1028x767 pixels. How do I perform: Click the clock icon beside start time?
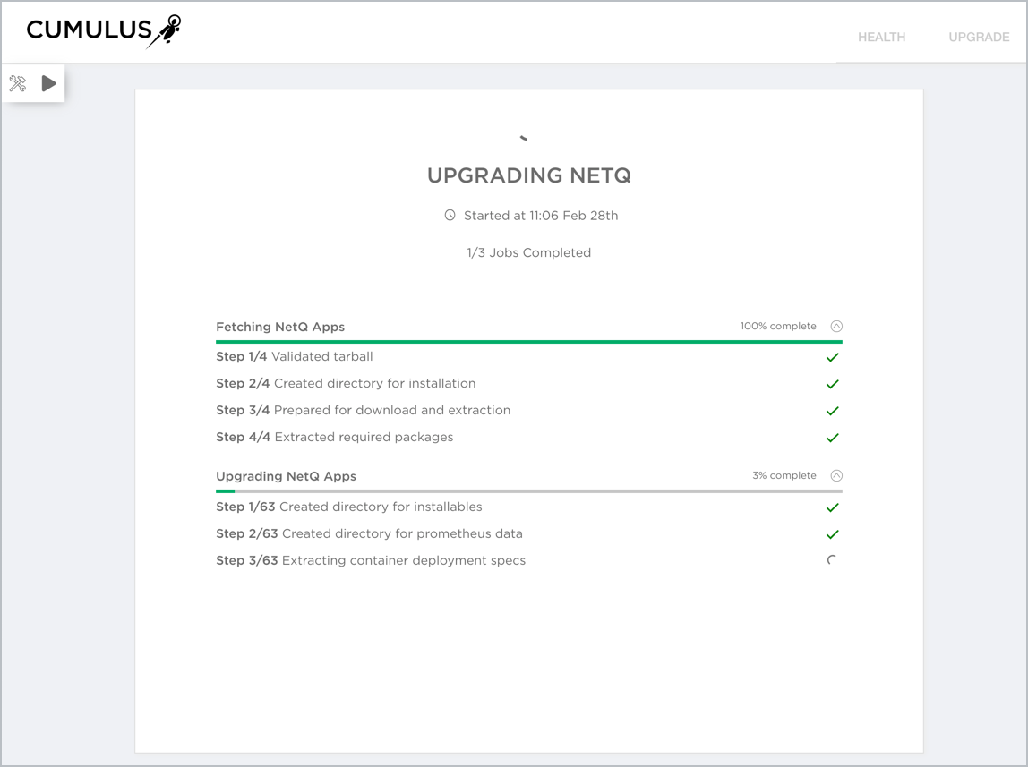(x=450, y=216)
